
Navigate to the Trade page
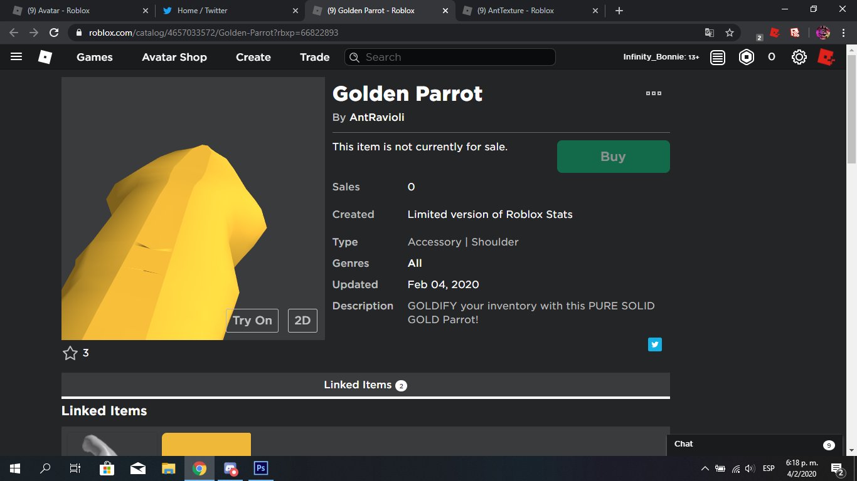(315, 57)
